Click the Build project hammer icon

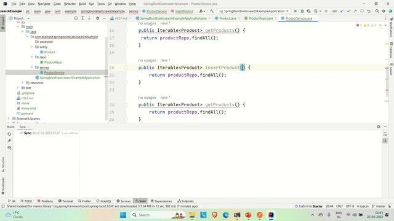click(212, 11)
